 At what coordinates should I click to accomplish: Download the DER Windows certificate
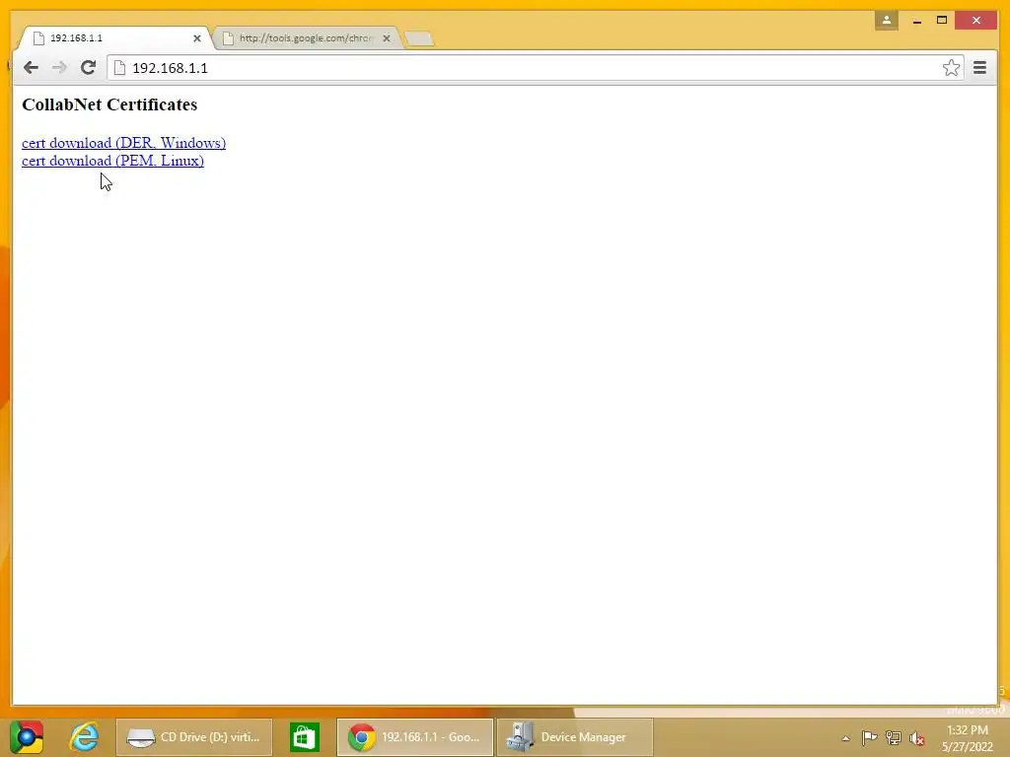123,143
